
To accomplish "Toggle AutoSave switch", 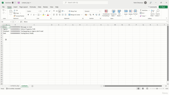I will (x=14, y=3).
